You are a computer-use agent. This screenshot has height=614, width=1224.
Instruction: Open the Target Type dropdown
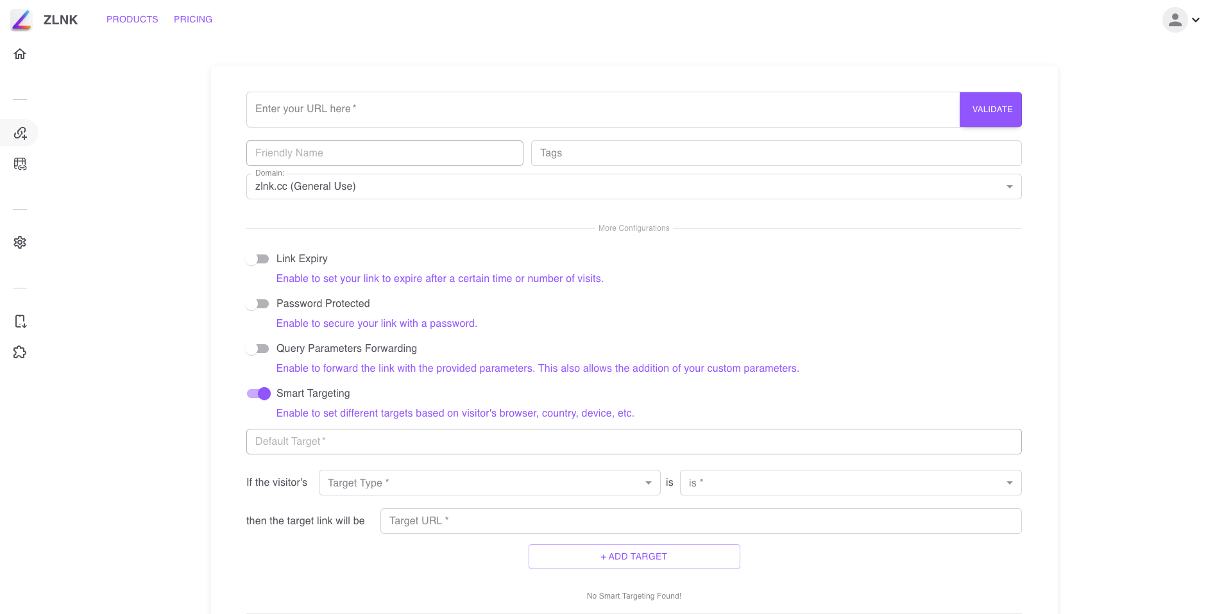pyautogui.click(x=489, y=483)
